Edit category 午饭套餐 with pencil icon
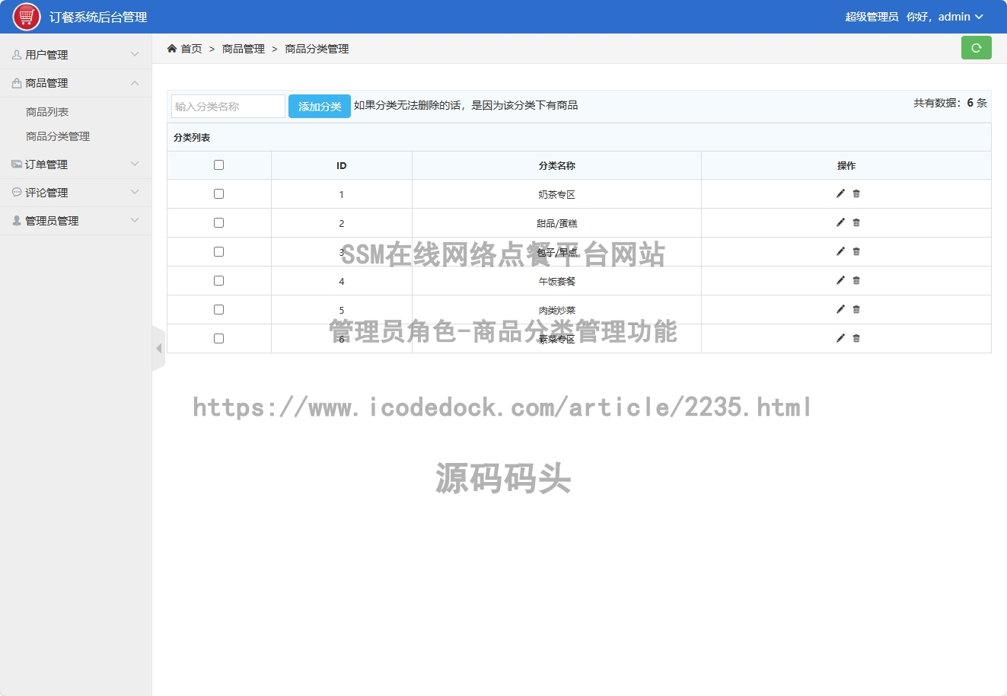 (840, 280)
